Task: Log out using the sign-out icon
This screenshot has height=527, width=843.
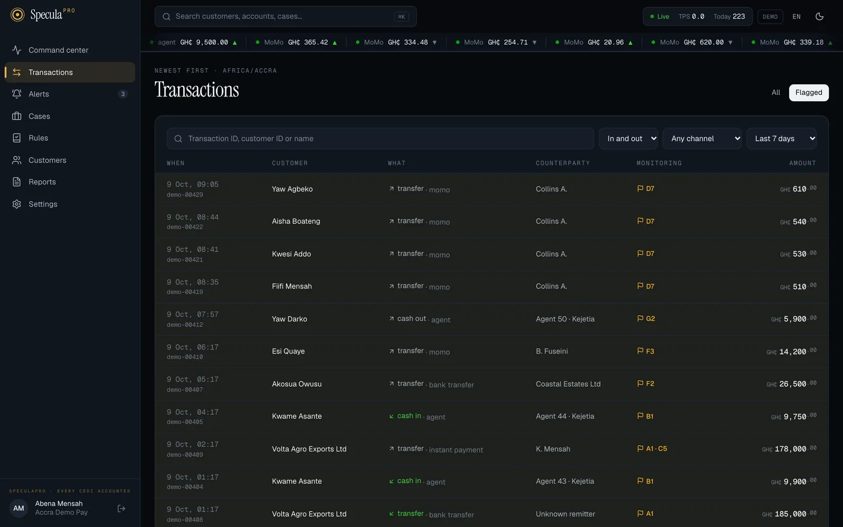Action: coord(121,509)
